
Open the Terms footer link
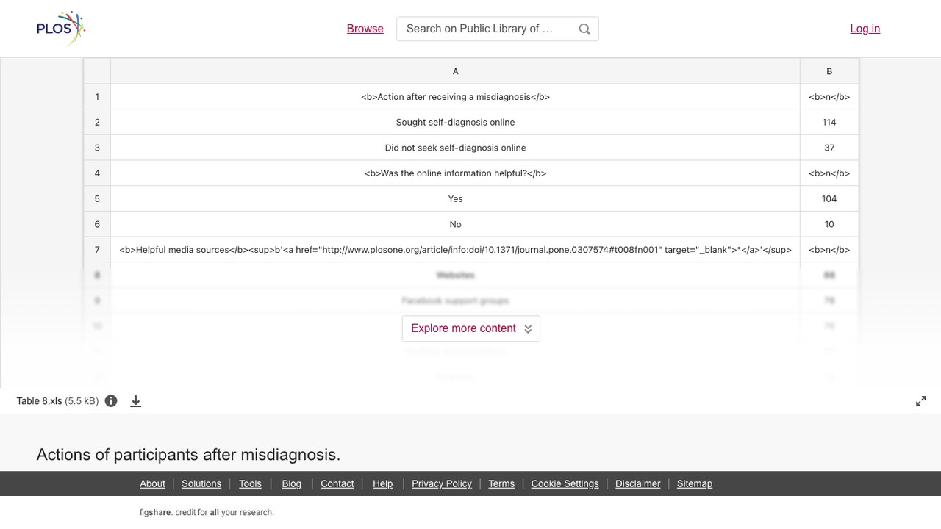tap(501, 483)
